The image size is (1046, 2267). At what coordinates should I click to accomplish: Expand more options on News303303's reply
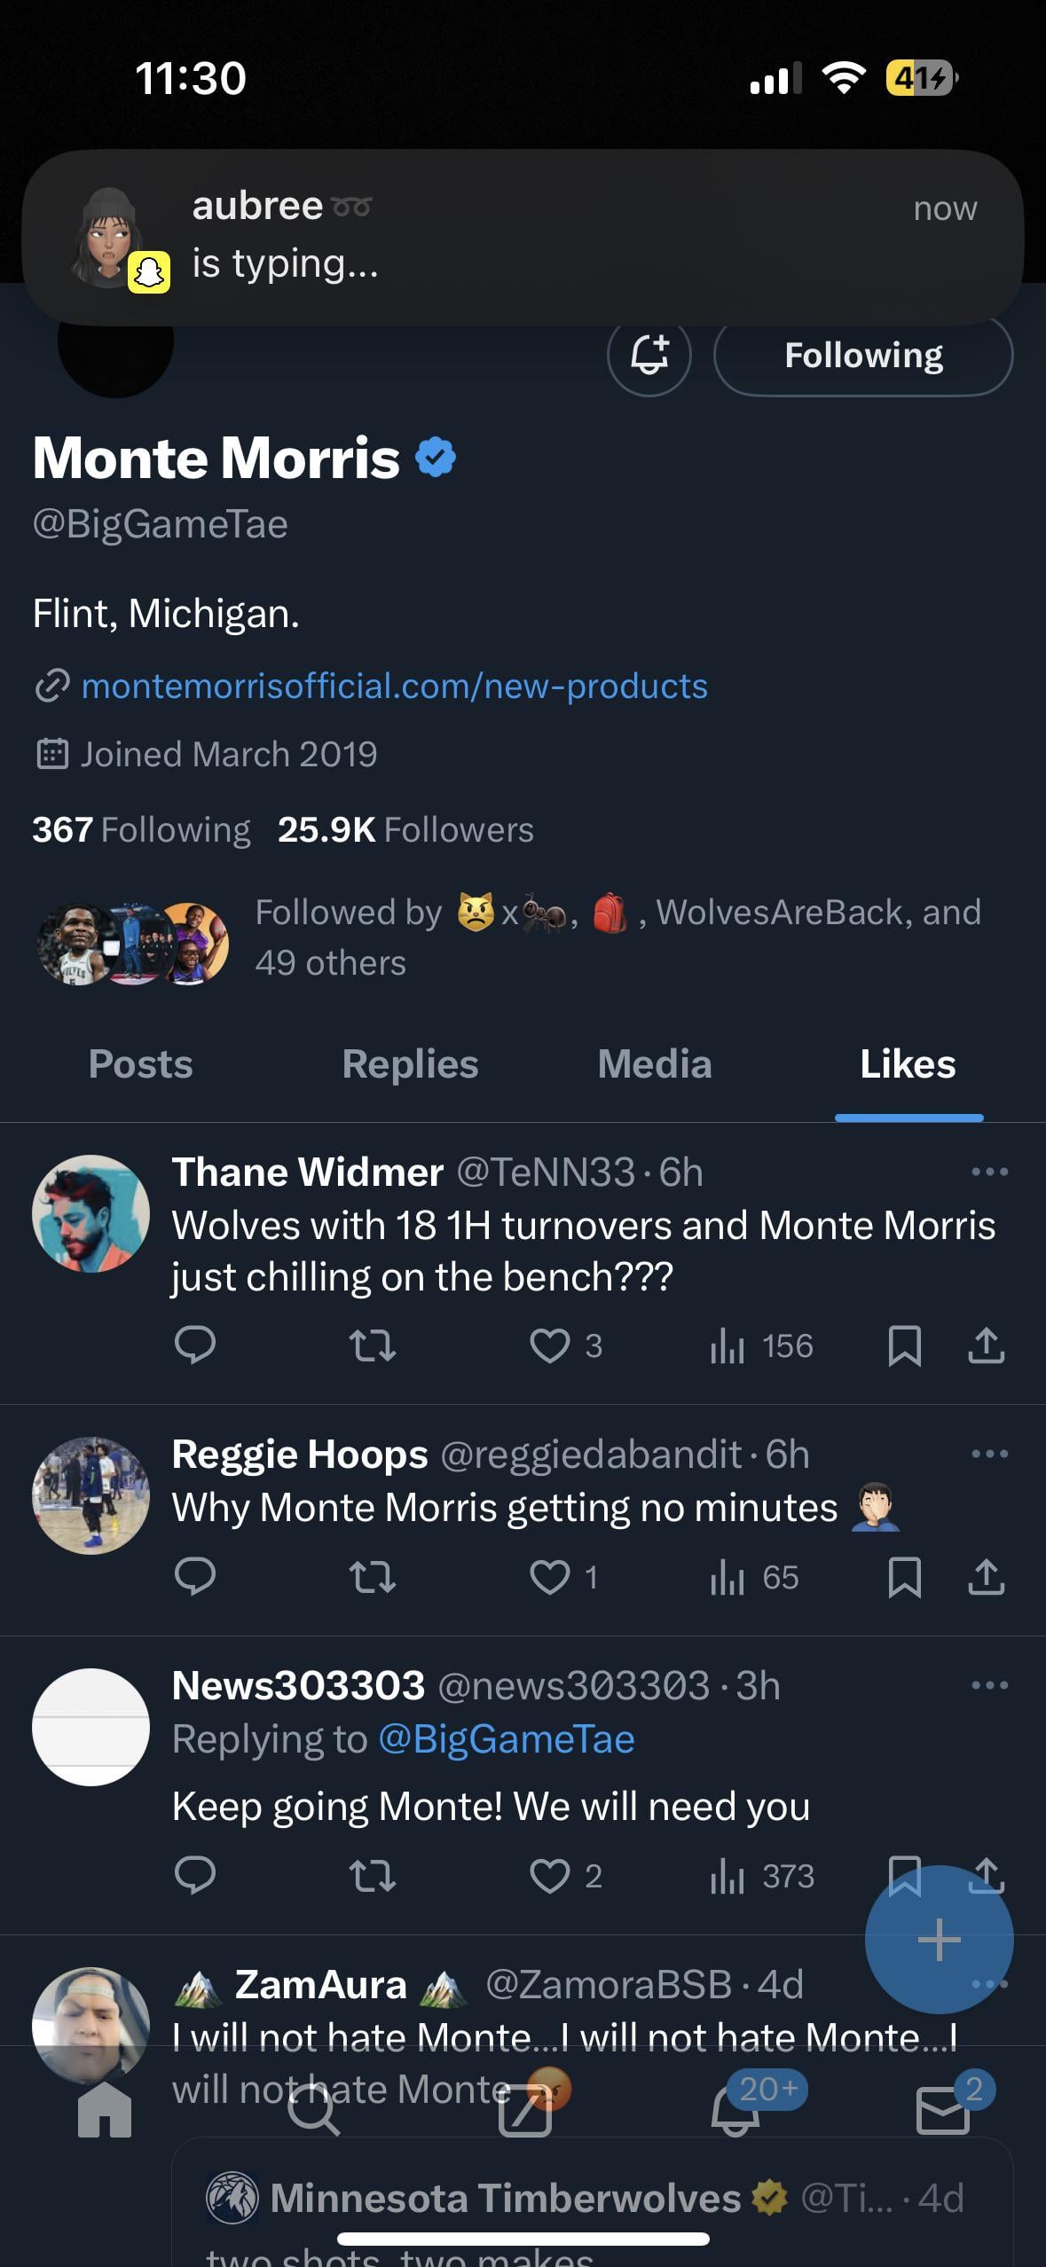[x=989, y=1685]
